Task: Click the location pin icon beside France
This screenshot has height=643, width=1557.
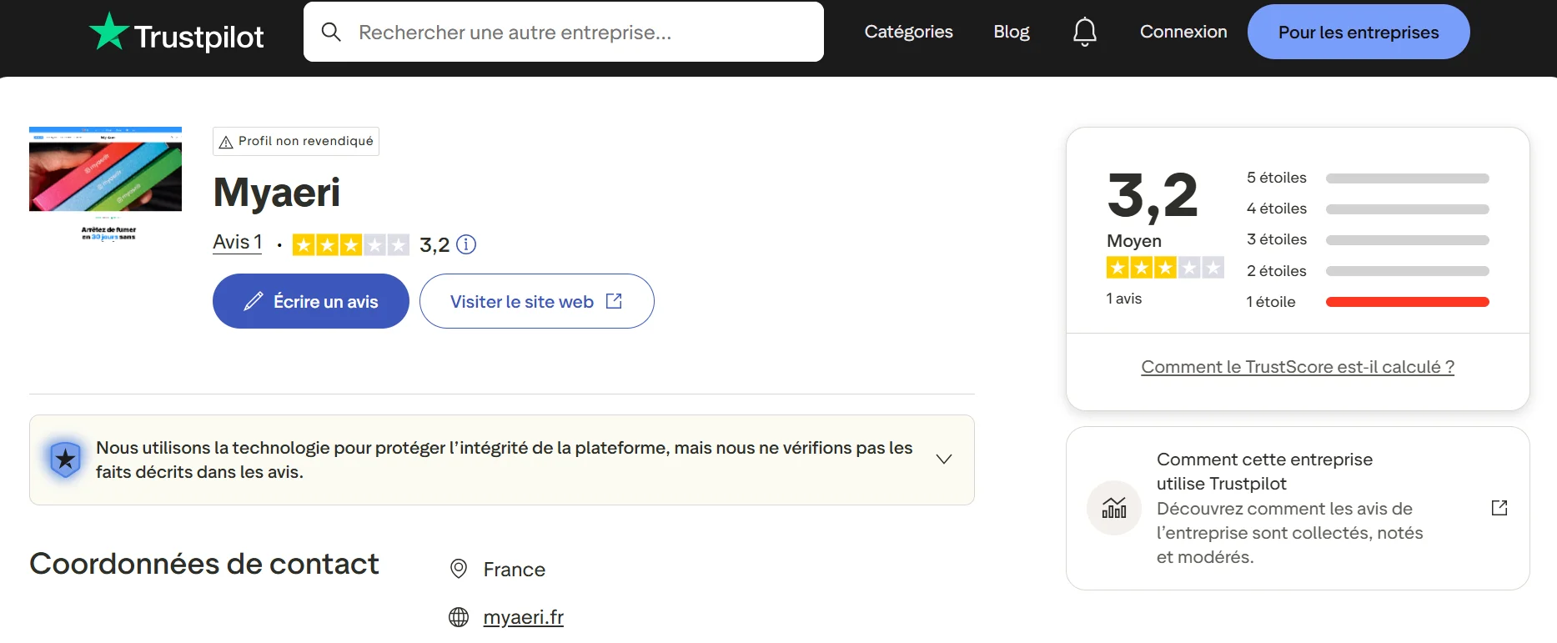Action: pos(458,569)
